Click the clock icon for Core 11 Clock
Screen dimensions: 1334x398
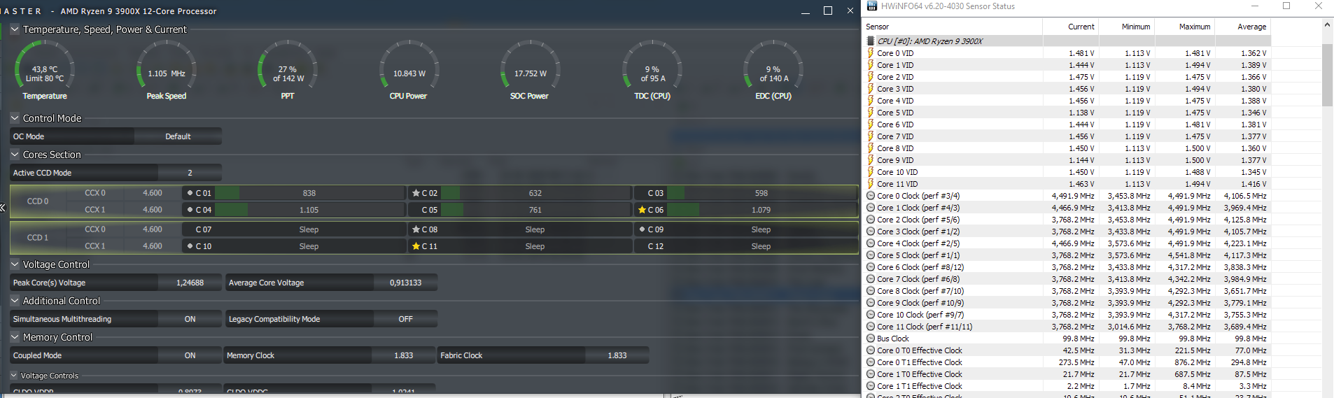[871, 327]
